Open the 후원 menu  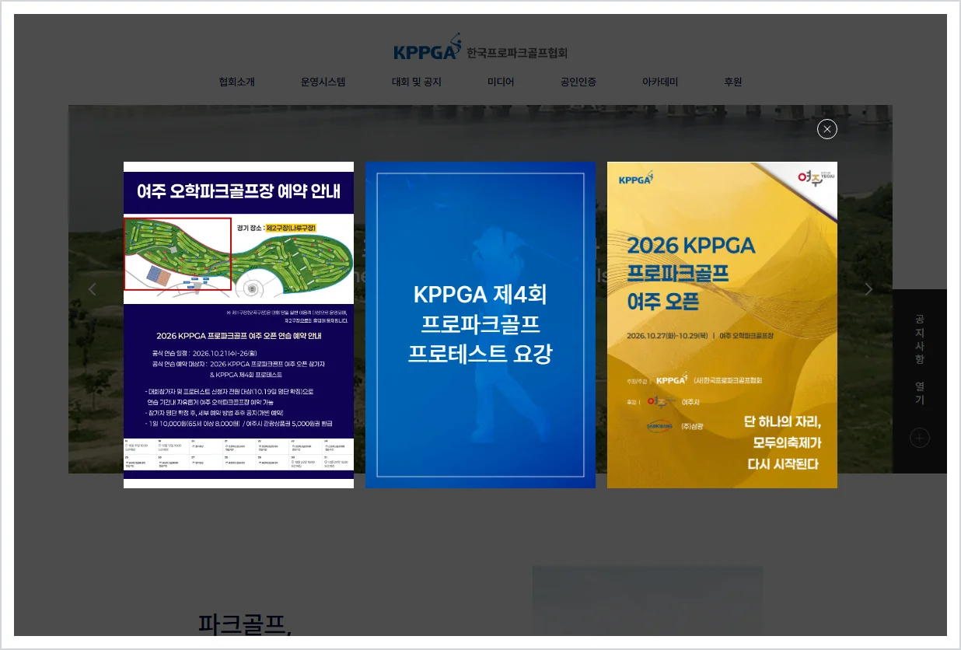click(733, 82)
